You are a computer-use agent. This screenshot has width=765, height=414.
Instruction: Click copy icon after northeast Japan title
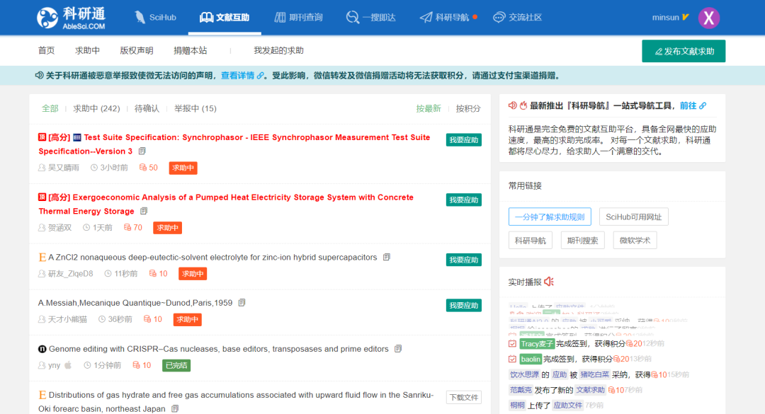[x=175, y=408]
